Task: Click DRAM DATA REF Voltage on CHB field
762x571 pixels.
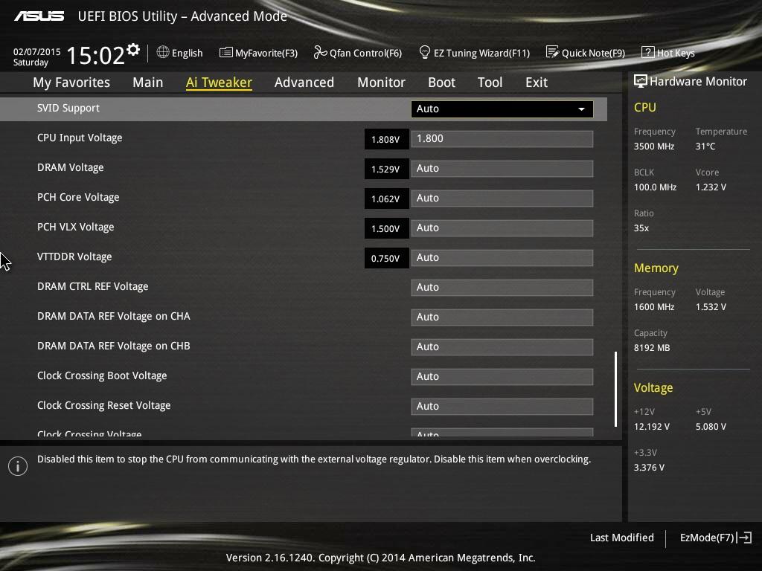Action: pyautogui.click(x=502, y=346)
